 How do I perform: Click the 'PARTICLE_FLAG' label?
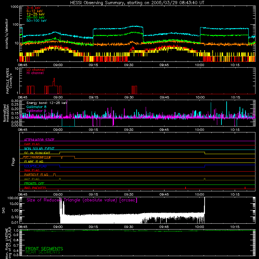click(x=36, y=175)
